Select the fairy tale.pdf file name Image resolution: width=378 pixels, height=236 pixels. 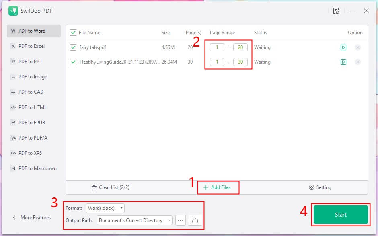pos(93,47)
